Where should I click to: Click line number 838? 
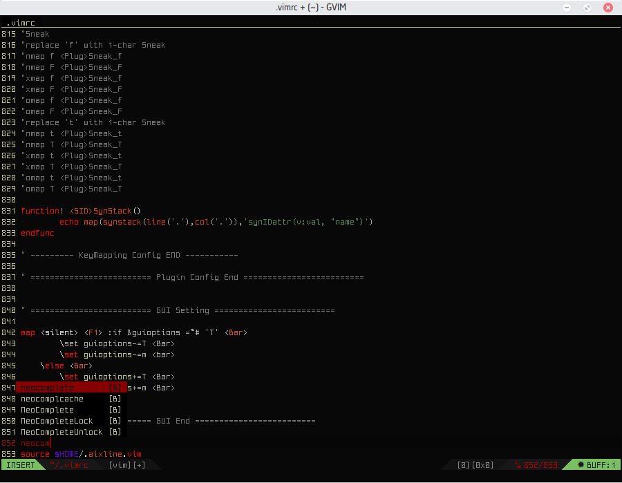[x=8, y=288]
